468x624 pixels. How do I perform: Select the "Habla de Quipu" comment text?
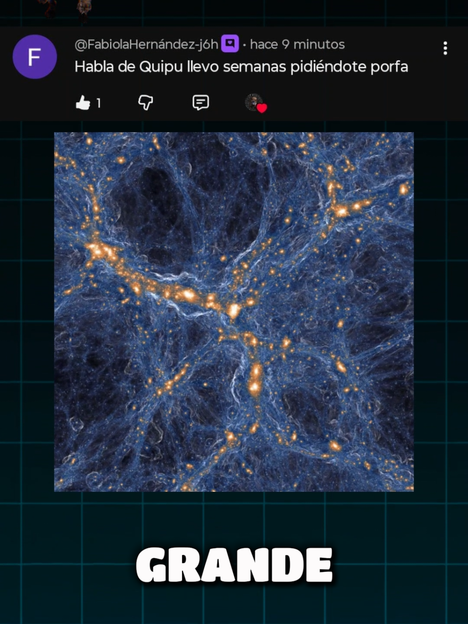(241, 67)
